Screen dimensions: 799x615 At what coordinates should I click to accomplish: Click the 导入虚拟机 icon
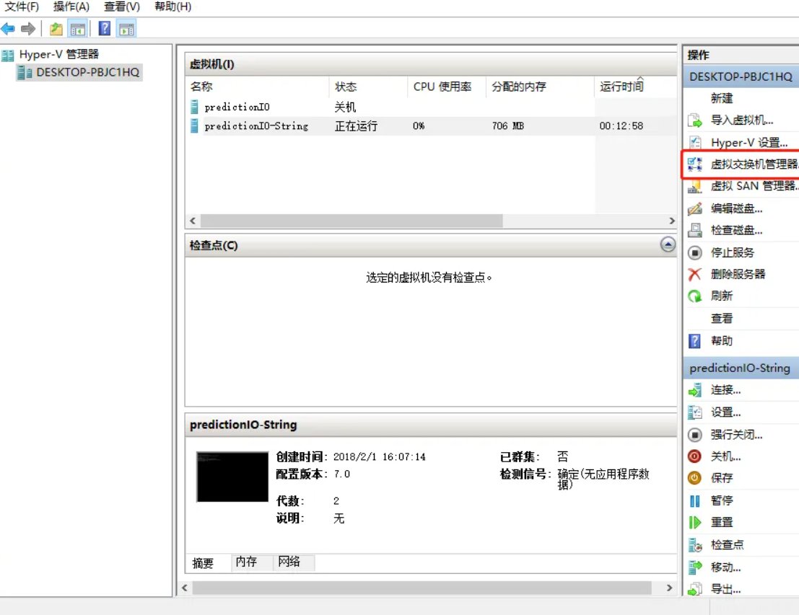[694, 120]
